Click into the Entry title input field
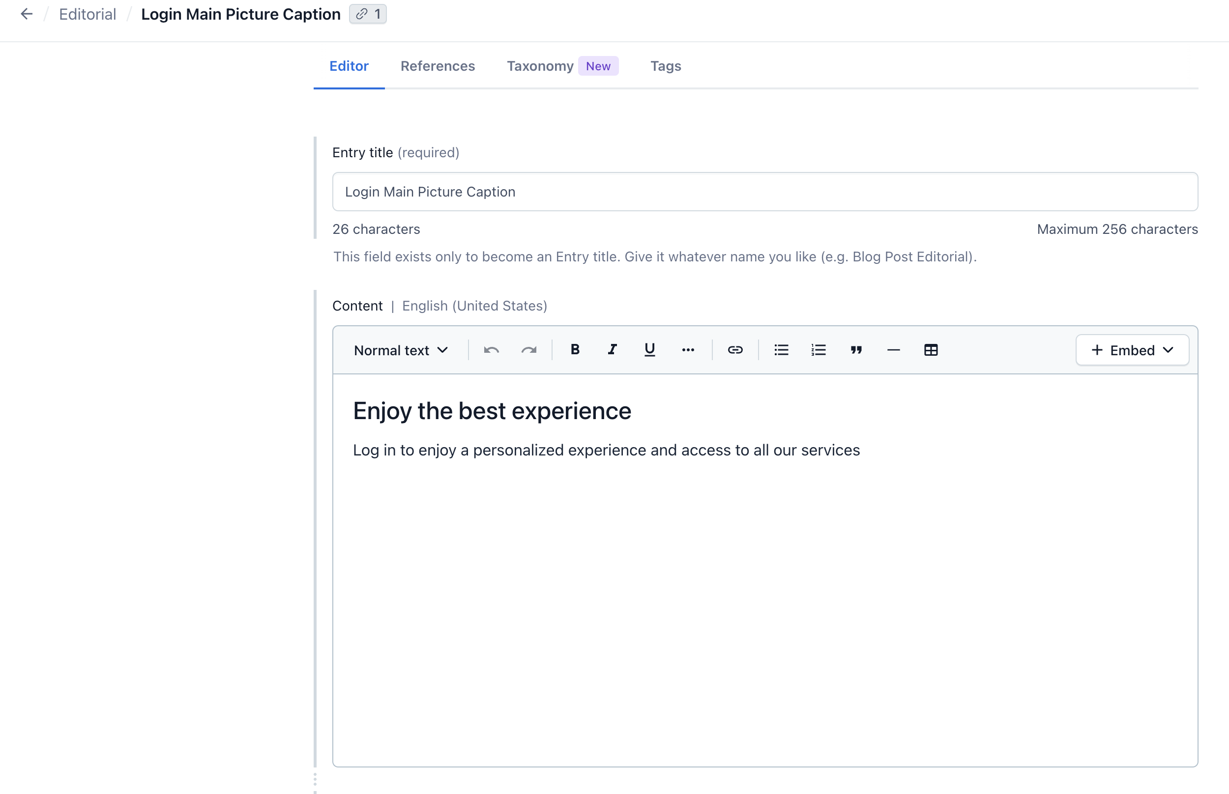Image resolution: width=1229 pixels, height=794 pixels. coord(765,192)
